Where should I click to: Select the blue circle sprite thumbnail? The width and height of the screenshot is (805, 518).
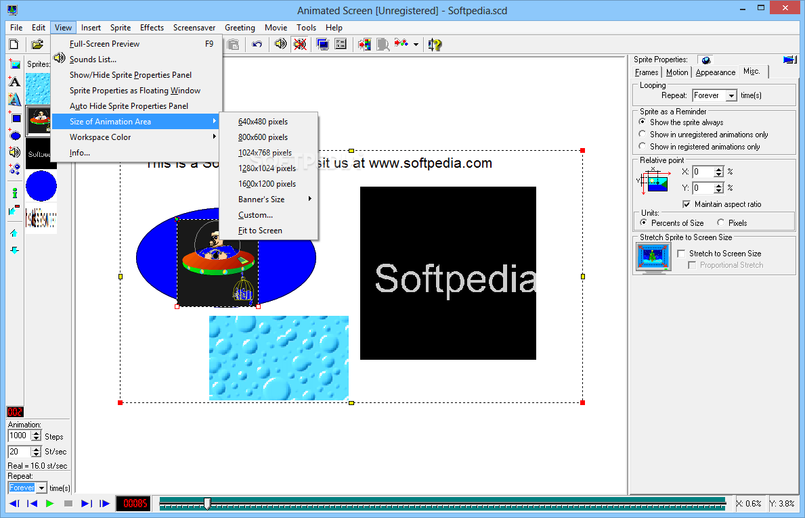click(x=41, y=186)
